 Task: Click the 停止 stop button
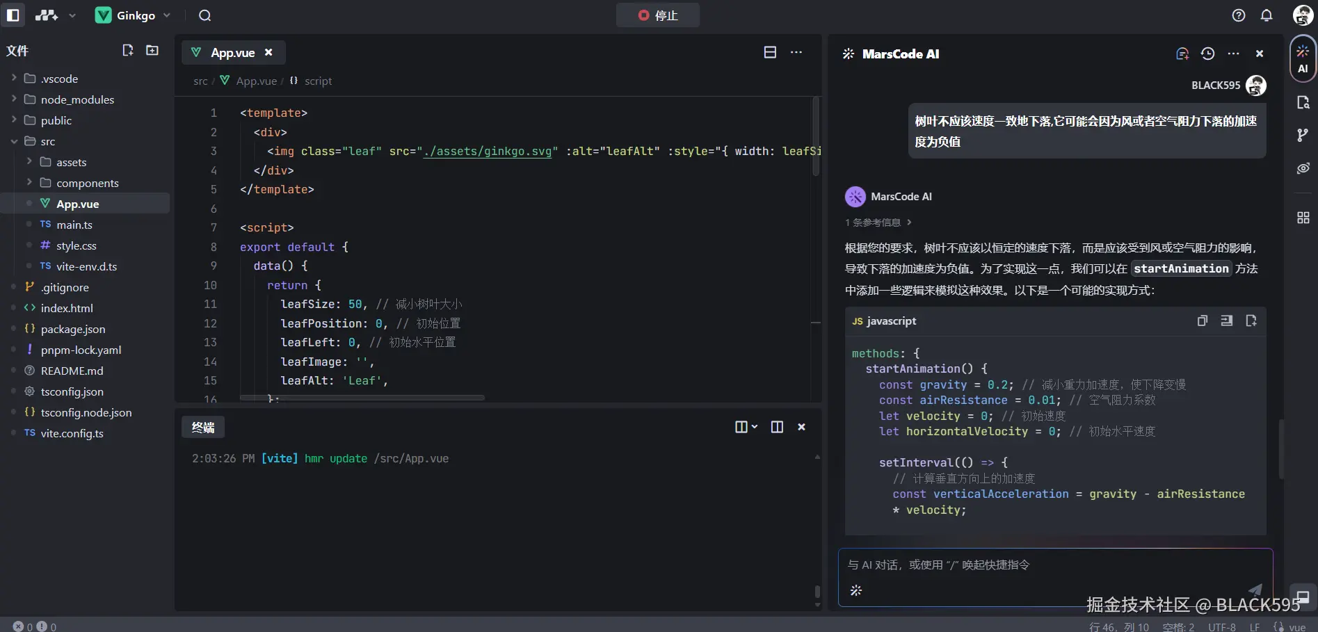coord(658,15)
